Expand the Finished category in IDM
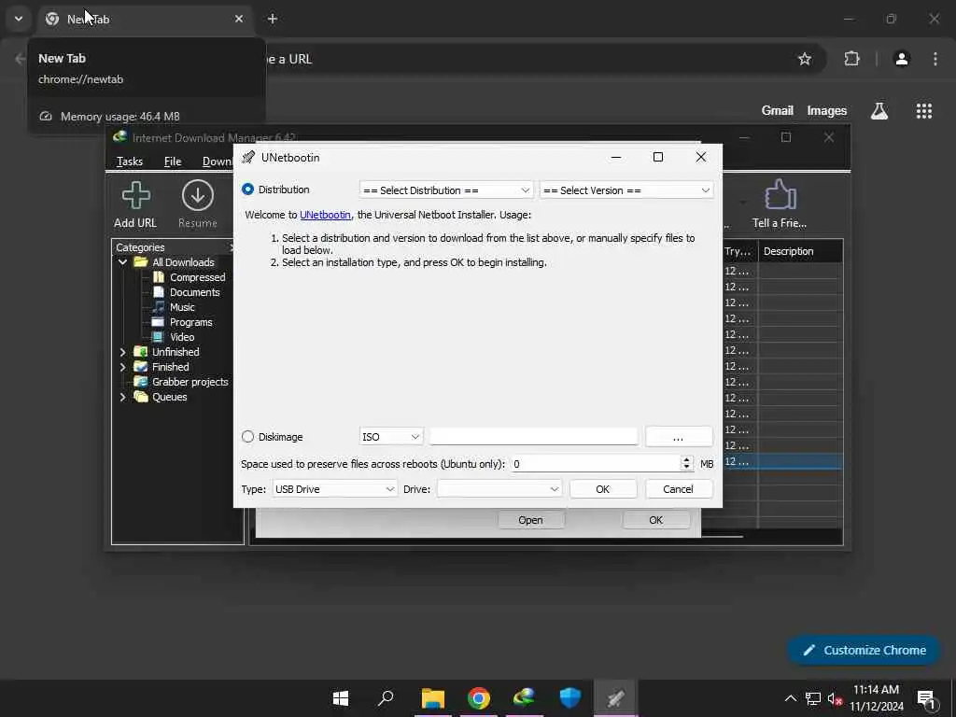Screen dimensions: 956x717 (x=122, y=367)
